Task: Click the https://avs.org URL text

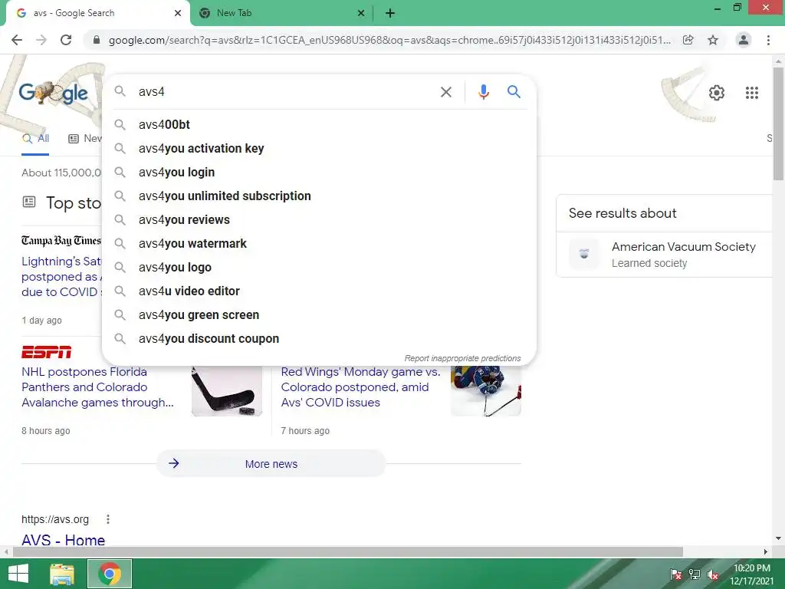Action: pyautogui.click(x=55, y=519)
